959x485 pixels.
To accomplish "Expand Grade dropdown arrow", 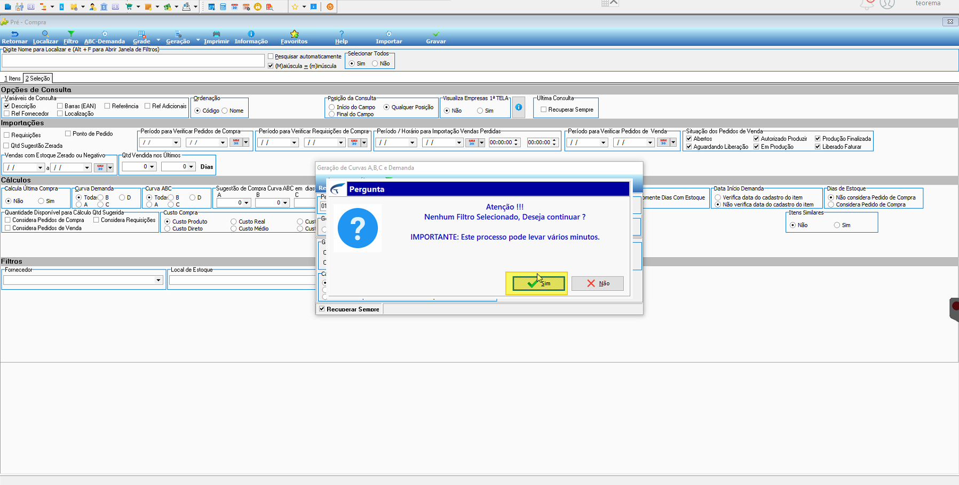I will pyautogui.click(x=158, y=40).
